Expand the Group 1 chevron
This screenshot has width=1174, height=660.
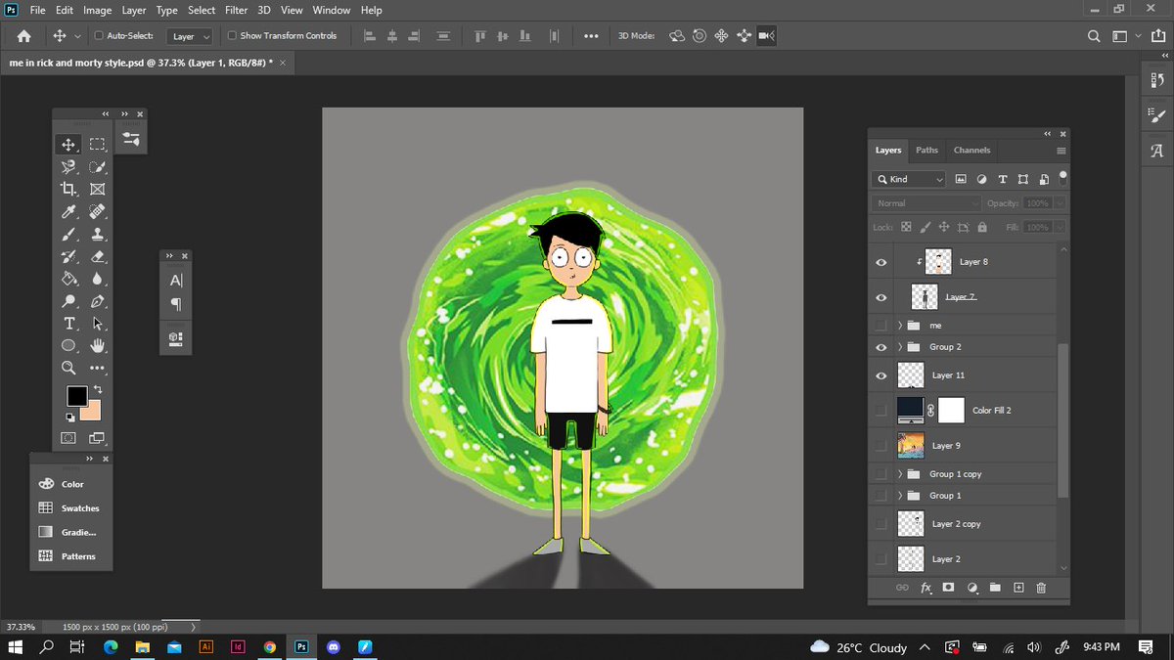899,496
